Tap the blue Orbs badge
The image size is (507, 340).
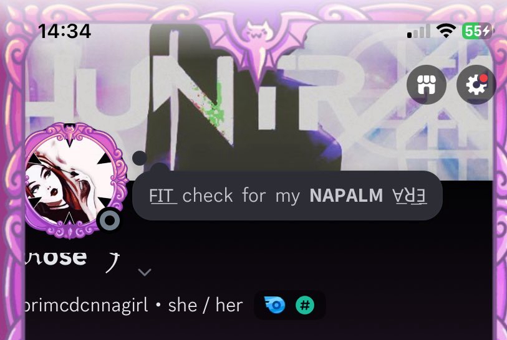[275, 305]
